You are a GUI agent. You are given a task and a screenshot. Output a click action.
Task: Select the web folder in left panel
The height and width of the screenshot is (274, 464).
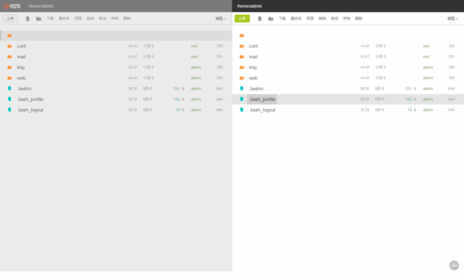tap(21, 78)
